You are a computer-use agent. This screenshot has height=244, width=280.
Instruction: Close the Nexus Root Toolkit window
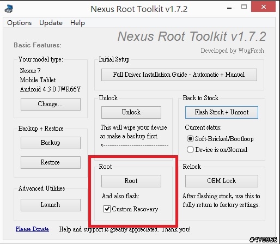[x=263, y=7]
